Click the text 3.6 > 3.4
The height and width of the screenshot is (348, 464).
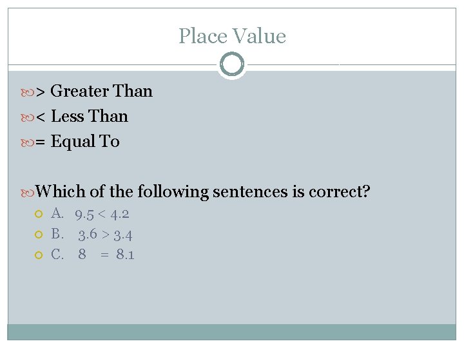106,234
